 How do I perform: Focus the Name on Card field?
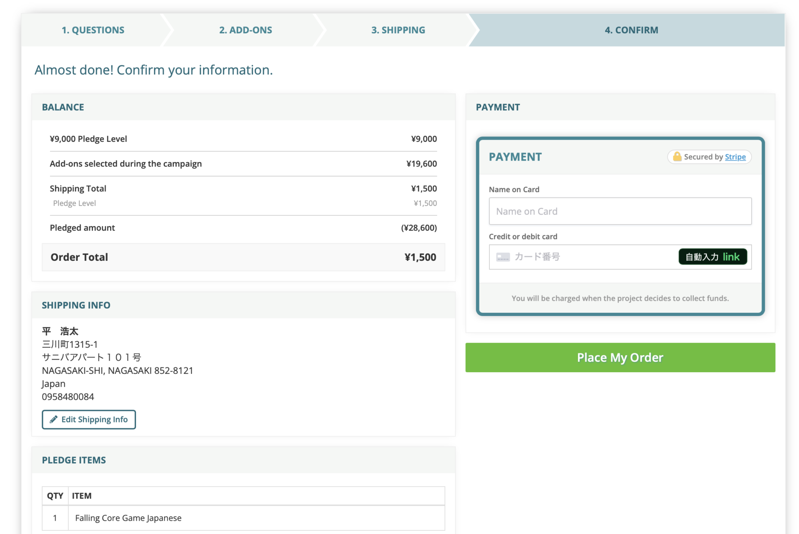pos(620,211)
